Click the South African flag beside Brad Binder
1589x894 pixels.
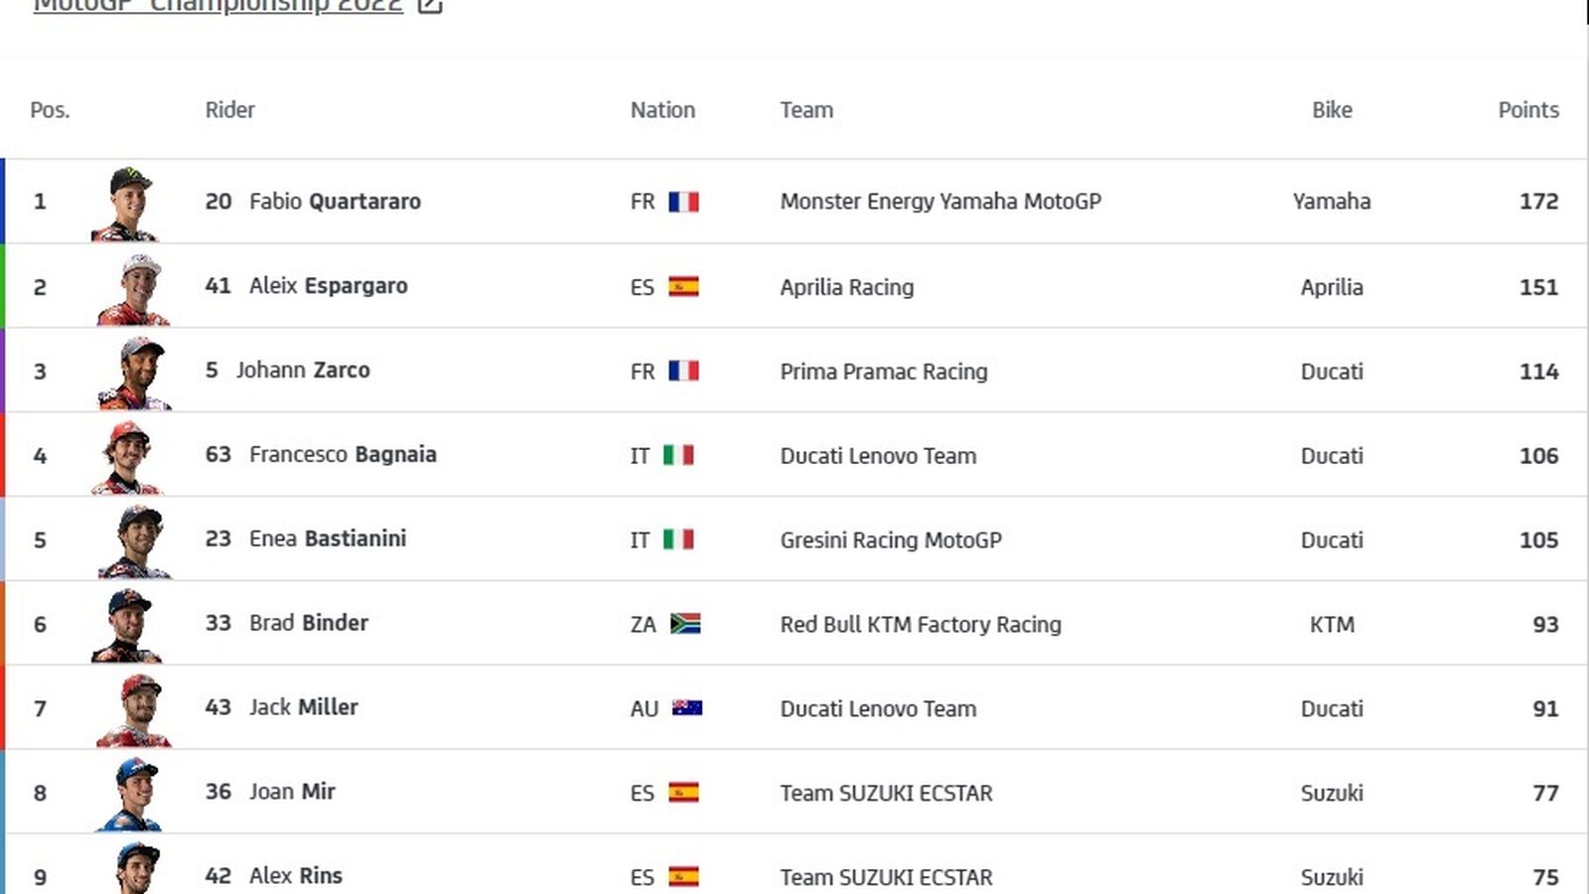tap(685, 624)
